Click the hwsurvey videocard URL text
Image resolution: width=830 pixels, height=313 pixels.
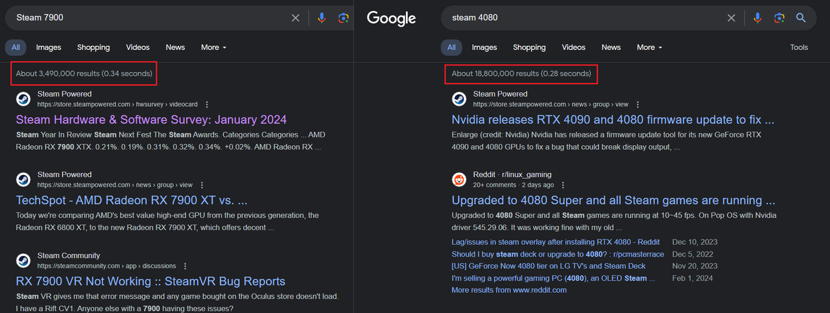pyautogui.click(x=117, y=104)
